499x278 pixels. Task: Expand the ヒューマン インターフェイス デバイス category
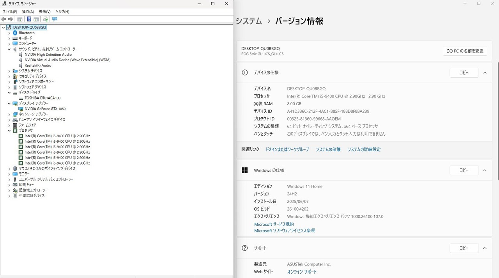[x=9, y=120]
